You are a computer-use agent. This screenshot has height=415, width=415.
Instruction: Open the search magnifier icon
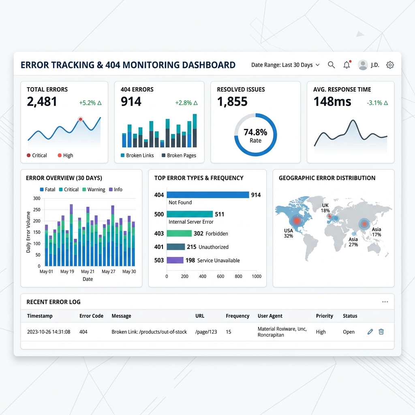point(332,65)
